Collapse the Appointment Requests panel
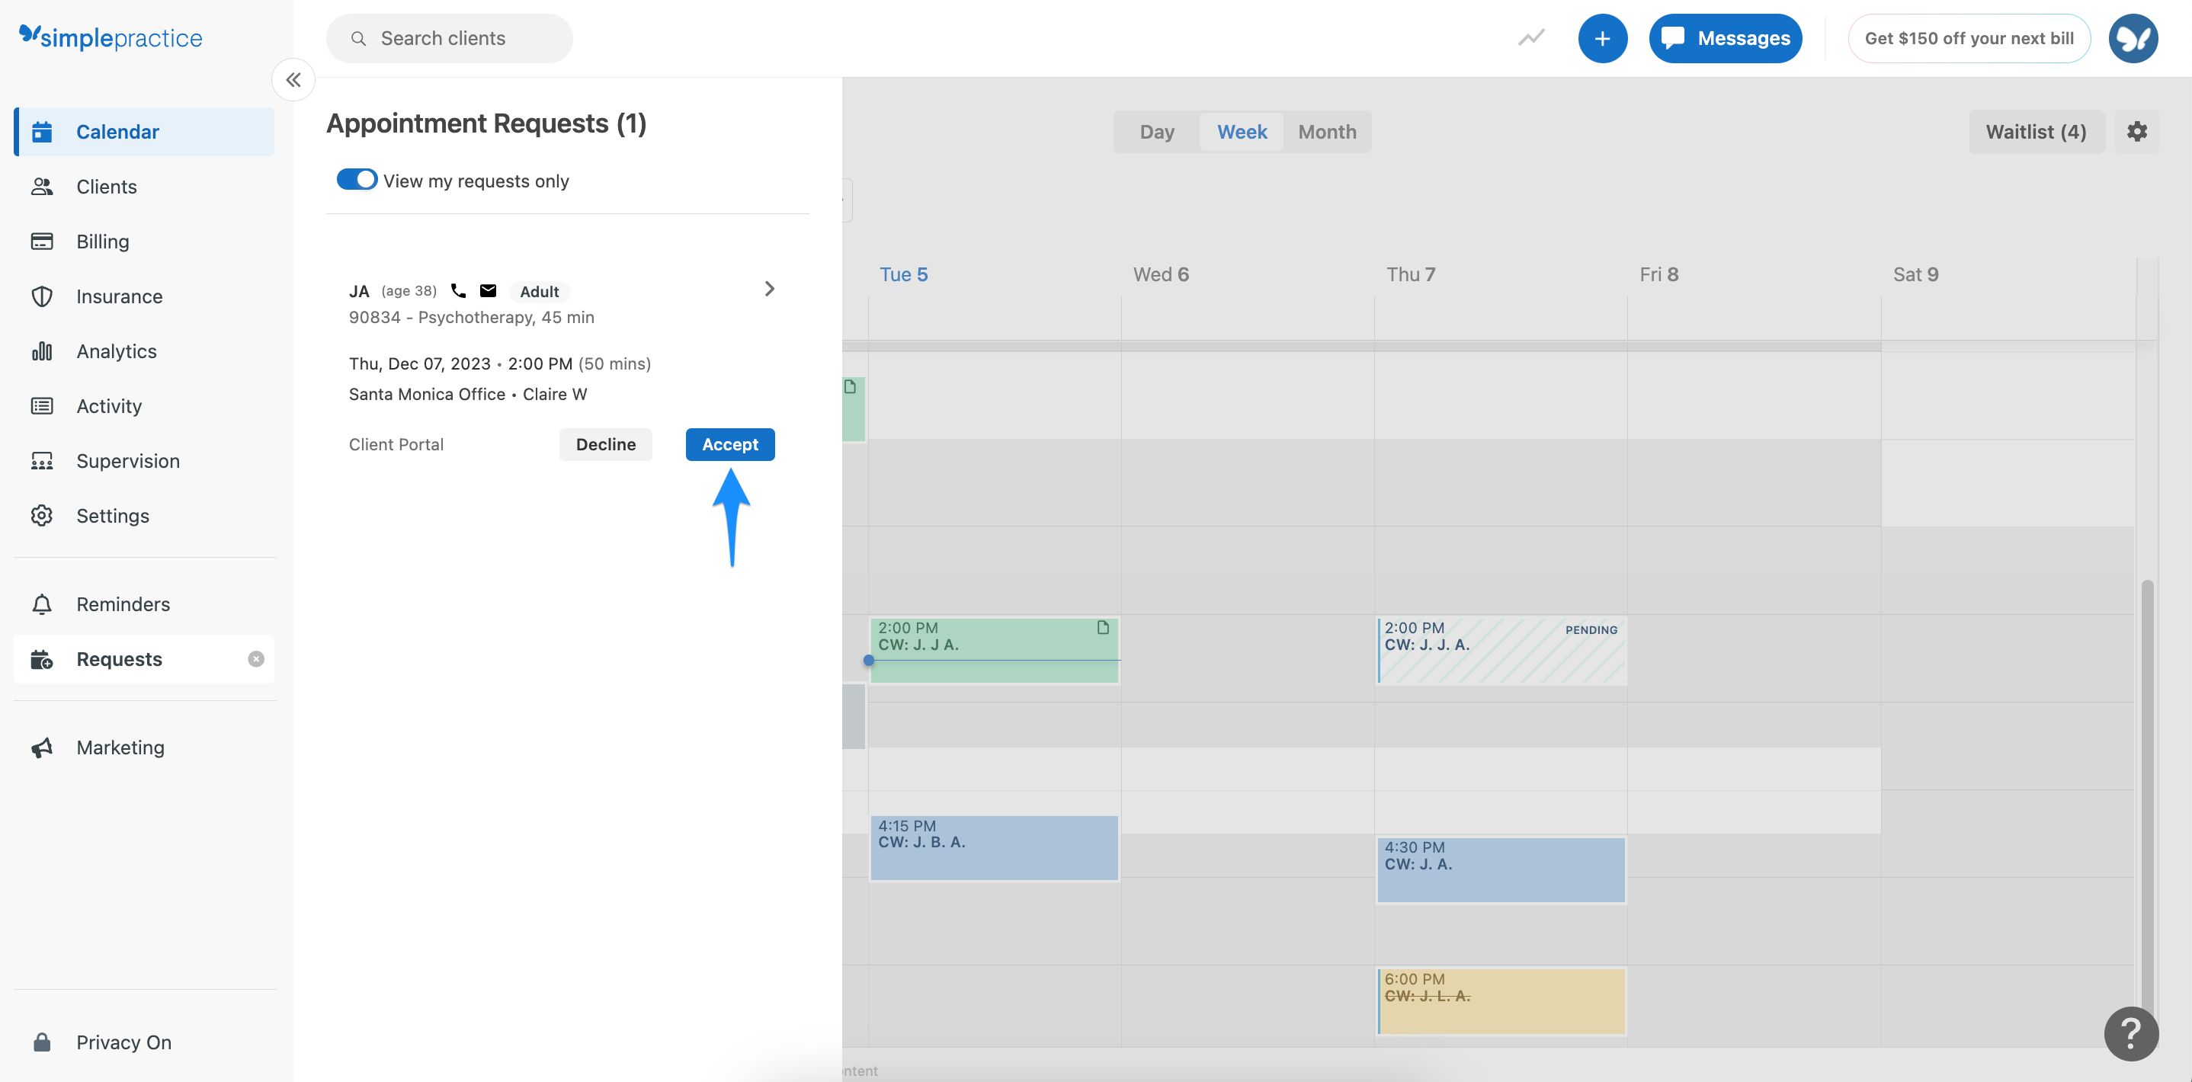This screenshot has height=1082, width=2192. pyautogui.click(x=293, y=79)
